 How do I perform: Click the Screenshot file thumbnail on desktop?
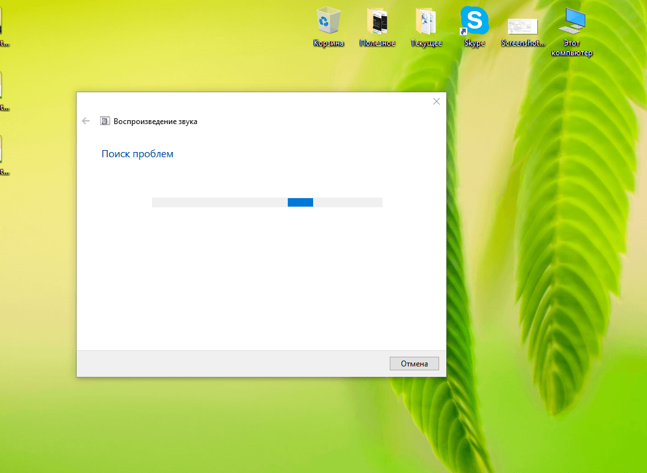[x=523, y=27]
